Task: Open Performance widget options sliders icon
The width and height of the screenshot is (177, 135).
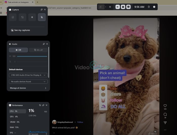Action: click(x=40, y=105)
